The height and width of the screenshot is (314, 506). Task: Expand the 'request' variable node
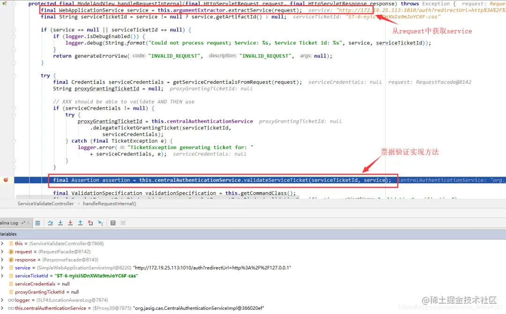tap(2, 252)
